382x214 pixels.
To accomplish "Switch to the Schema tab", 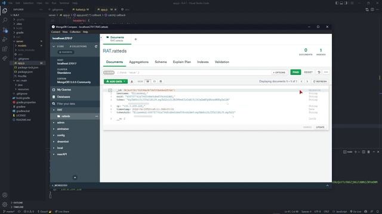I will (x=161, y=62).
